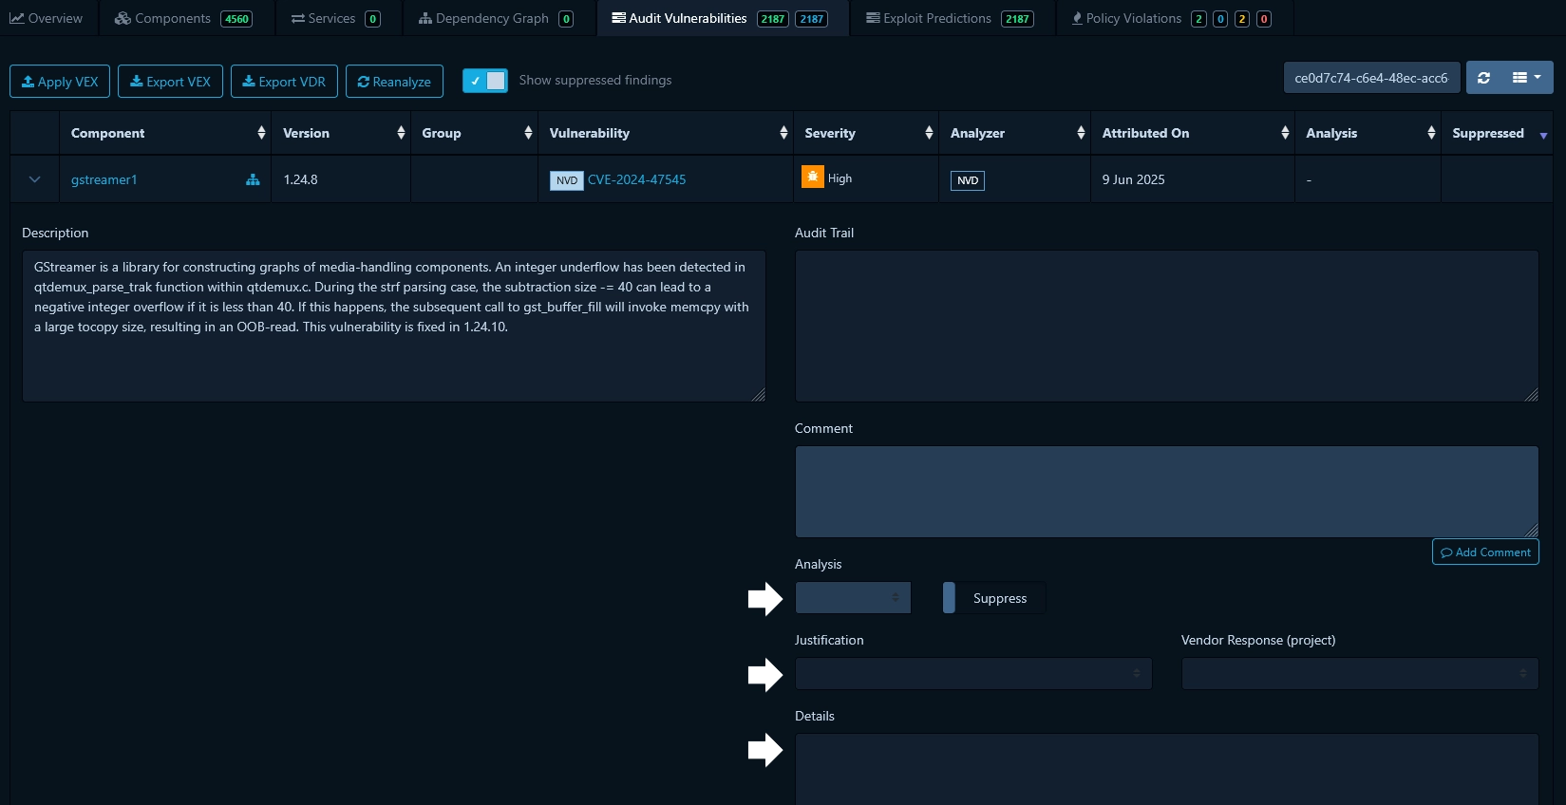
Task: Click the Reanalyze button
Action: 394,82
